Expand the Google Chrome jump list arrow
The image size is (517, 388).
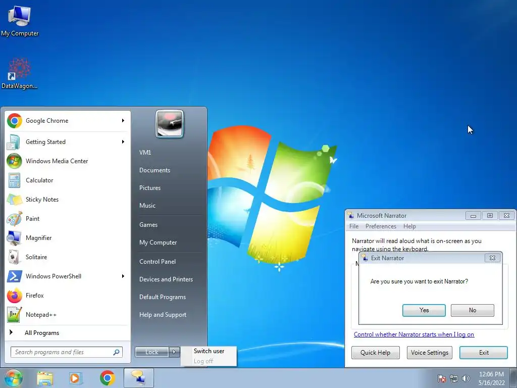click(123, 121)
